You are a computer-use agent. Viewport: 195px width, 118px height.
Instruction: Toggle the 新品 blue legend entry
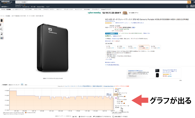pos(117,90)
